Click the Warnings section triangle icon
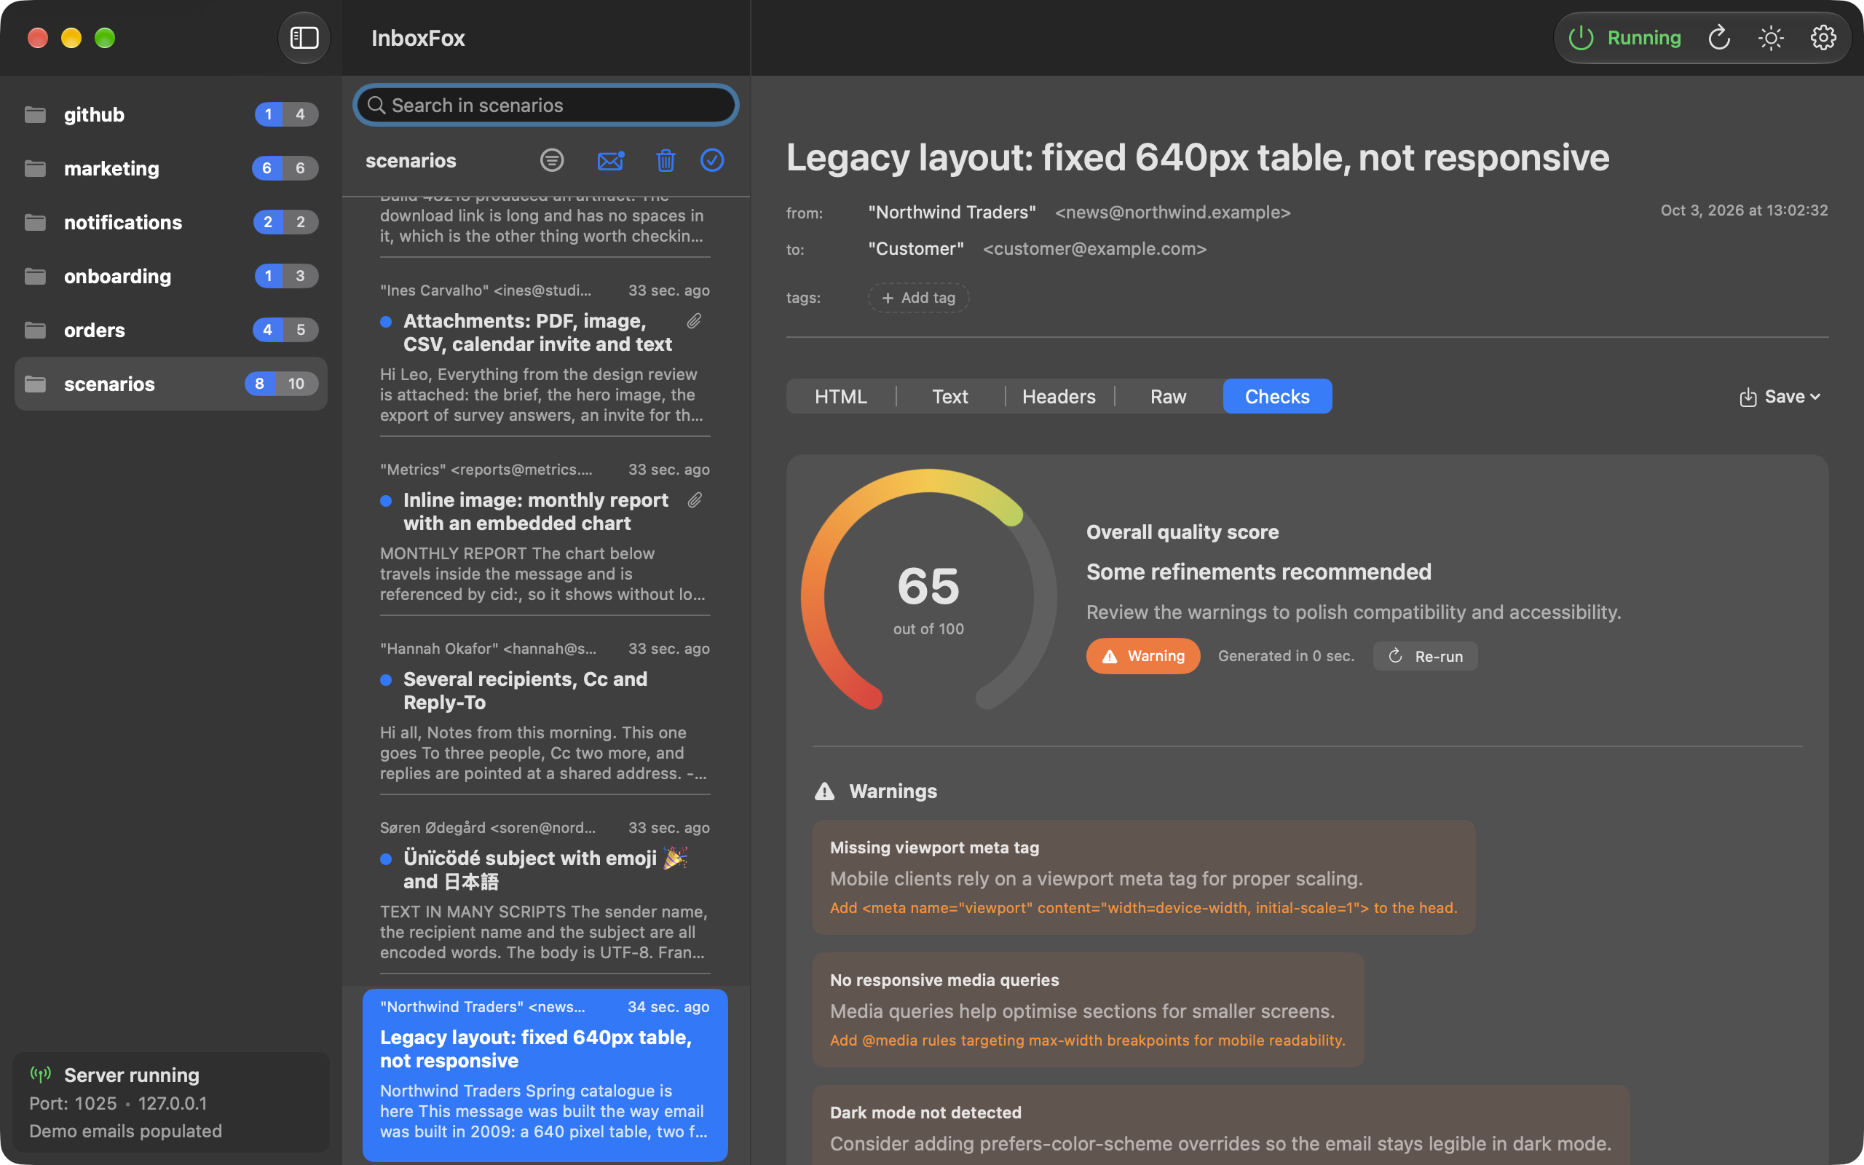This screenshot has width=1864, height=1165. (x=824, y=791)
